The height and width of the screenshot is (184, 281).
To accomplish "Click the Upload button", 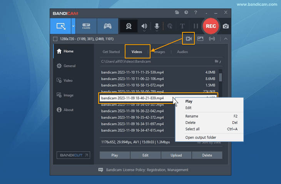I will 176,156.
